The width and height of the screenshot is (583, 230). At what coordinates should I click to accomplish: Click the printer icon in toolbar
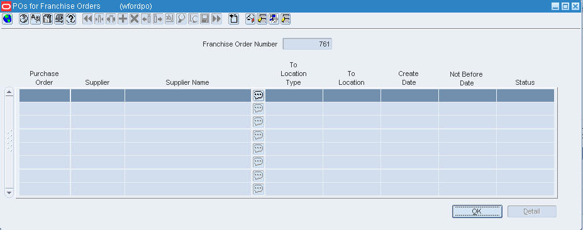(x=59, y=19)
